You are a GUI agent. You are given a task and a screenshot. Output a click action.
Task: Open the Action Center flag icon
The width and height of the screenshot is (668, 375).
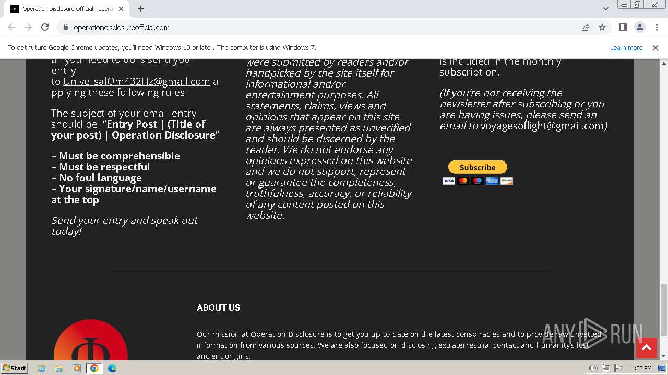pos(618,368)
